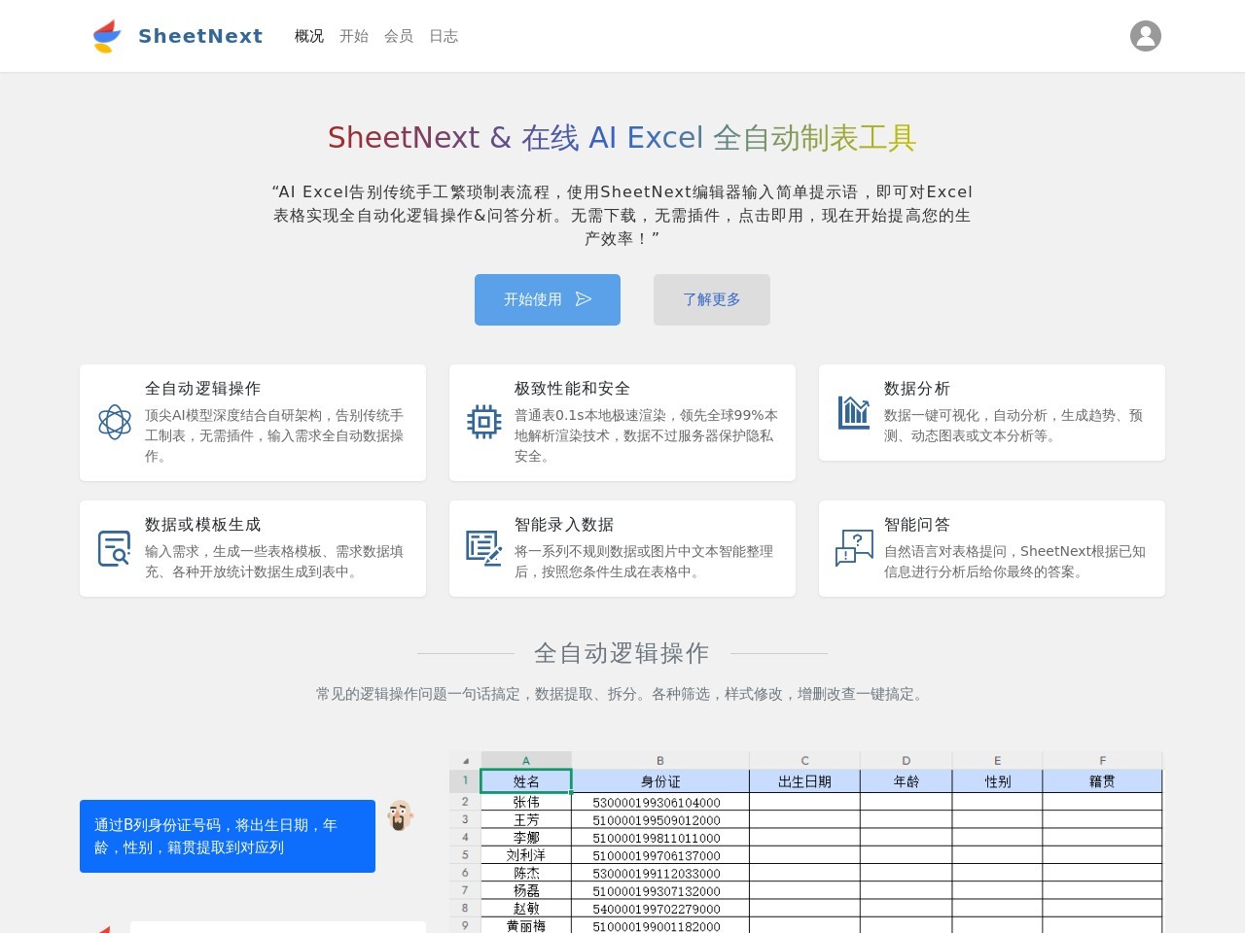Viewport: 1245px width, 933px height.
Task: Click the atom icon for 全自动逻辑操作
Action: 115,422
